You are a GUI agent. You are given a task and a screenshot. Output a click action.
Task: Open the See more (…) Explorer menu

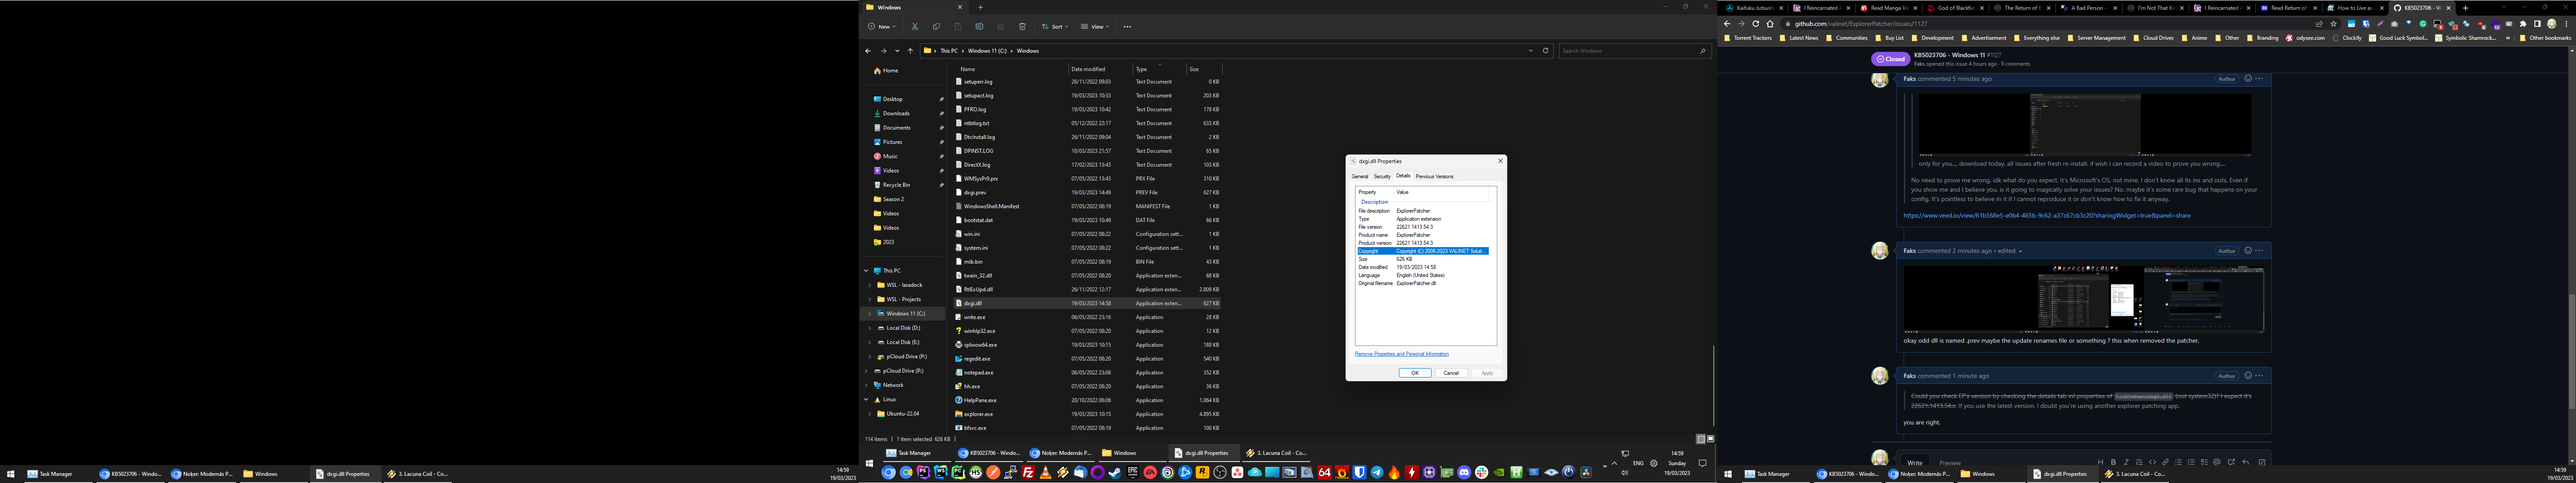(x=1127, y=27)
